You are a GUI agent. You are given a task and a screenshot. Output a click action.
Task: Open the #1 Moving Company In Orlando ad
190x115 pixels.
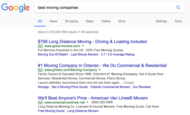point(102,65)
